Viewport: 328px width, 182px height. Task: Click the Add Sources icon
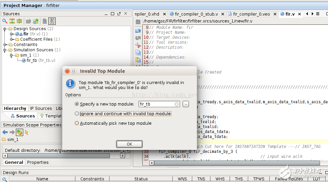(x=36, y=21)
